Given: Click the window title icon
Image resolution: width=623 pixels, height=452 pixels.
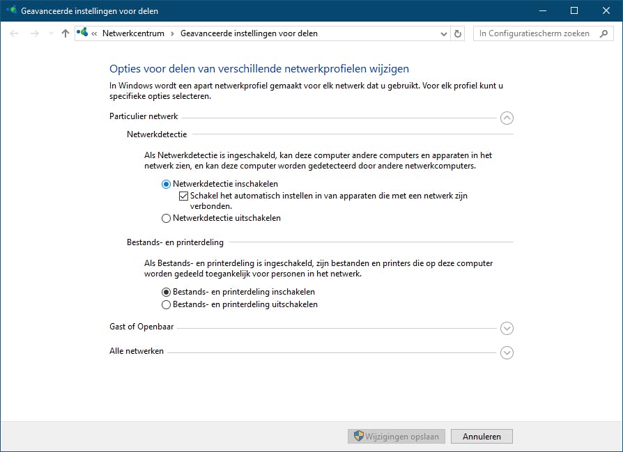Looking at the screenshot, I should point(12,10).
